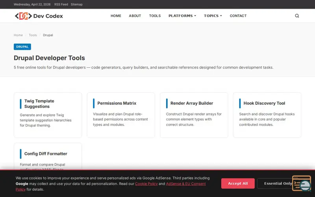Viewport: 315px width, 197px height.
Task: Open the search magnifier icon
Action: (297, 16)
